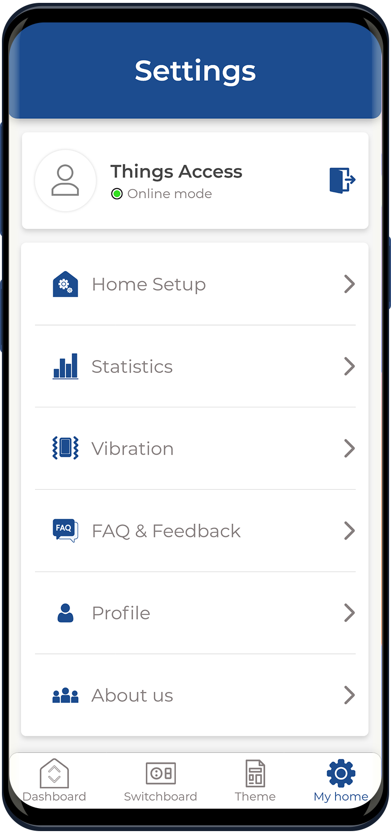The image size is (391, 833).
Task: Tap the chevron next to Vibration
Action: [349, 449]
